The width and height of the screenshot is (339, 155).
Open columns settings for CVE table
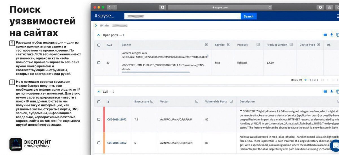pyautogui.click(x=325, y=92)
